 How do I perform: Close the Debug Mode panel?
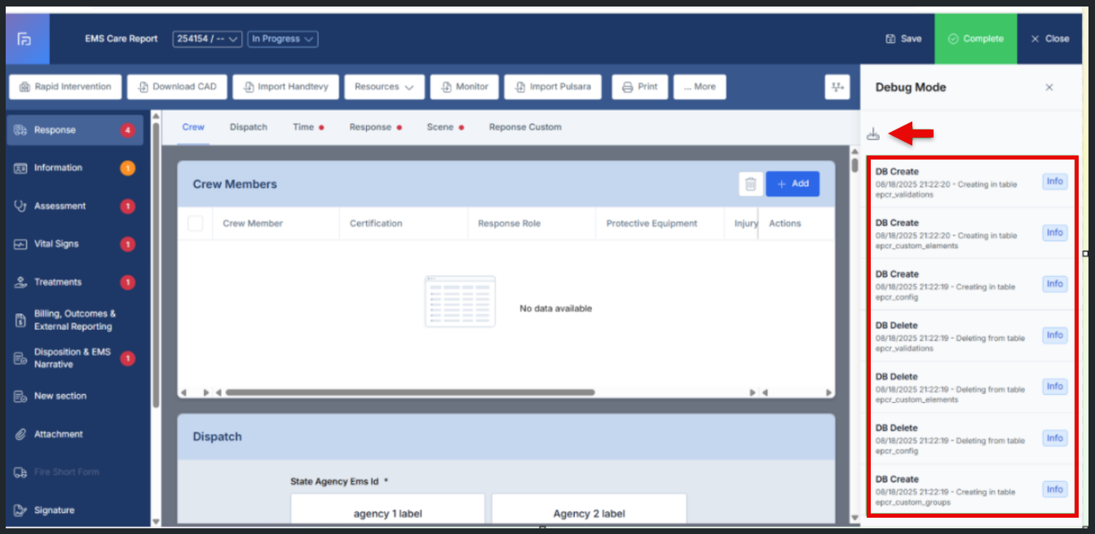point(1049,87)
